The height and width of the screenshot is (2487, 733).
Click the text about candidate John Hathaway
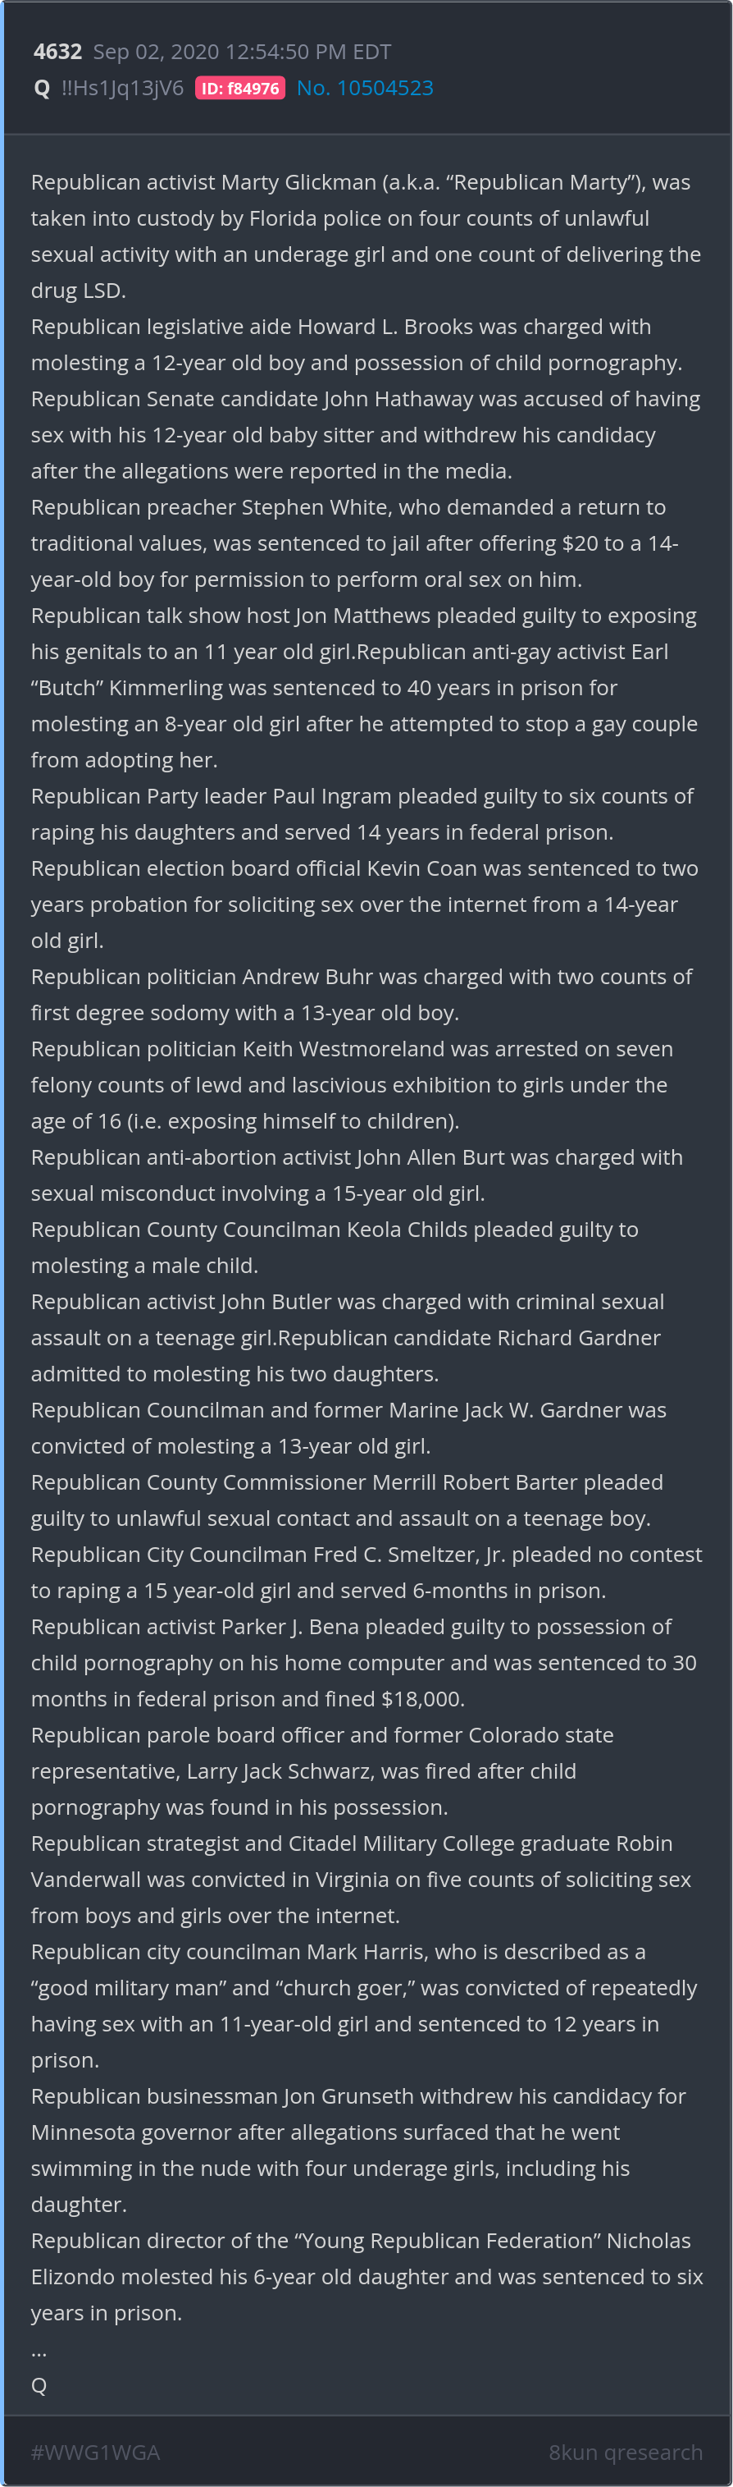point(366,400)
